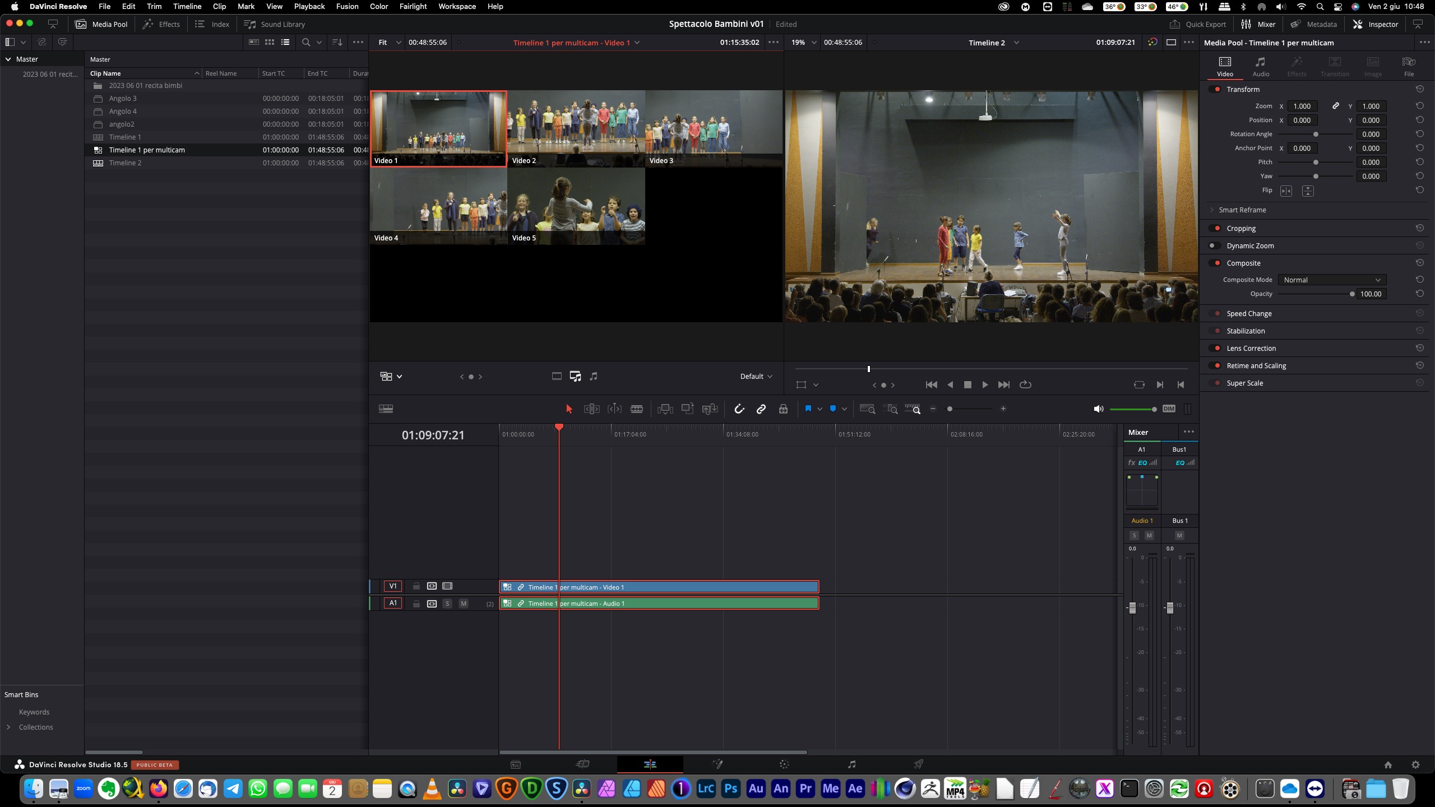Screen dimensions: 1435x807
Task: Select the flag/marker icon in toolbar
Action: click(808, 409)
